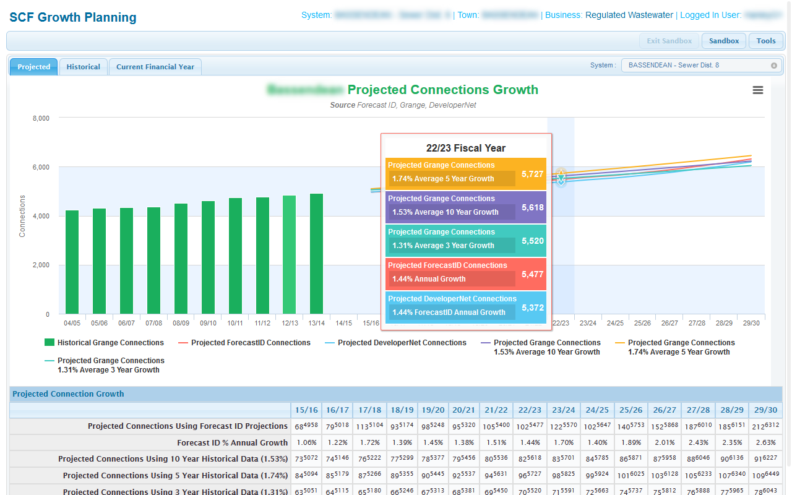Switch to the Historical tab
Image resolution: width=792 pixels, height=495 pixels.
pyautogui.click(x=83, y=67)
